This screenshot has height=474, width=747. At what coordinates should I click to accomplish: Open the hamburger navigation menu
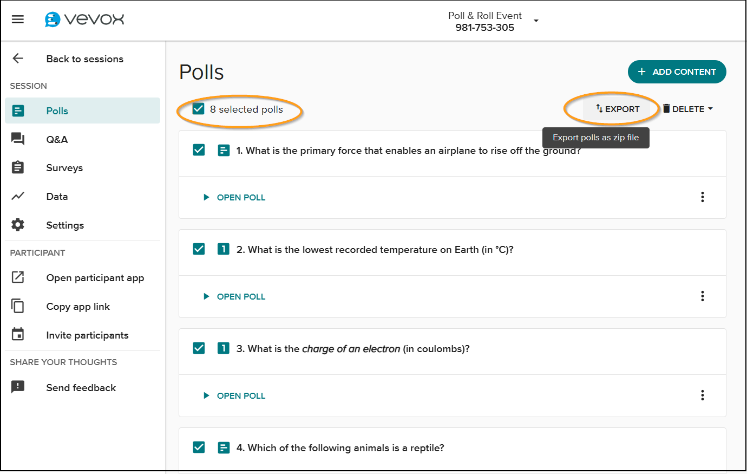(x=18, y=20)
